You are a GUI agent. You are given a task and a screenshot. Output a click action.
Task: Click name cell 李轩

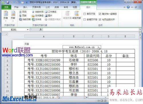(74, 65)
